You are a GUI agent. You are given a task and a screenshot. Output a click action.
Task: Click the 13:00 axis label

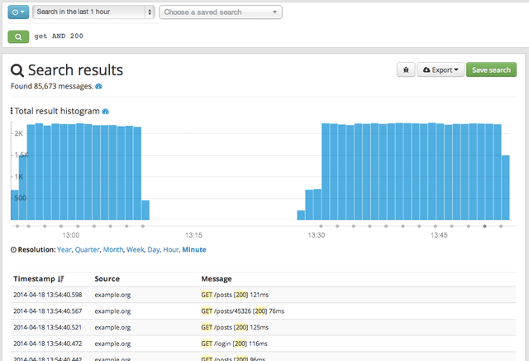pyautogui.click(x=71, y=235)
